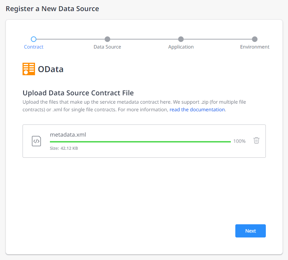Click the green upload progress bar
The width and height of the screenshot is (288, 260).
(140, 141)
